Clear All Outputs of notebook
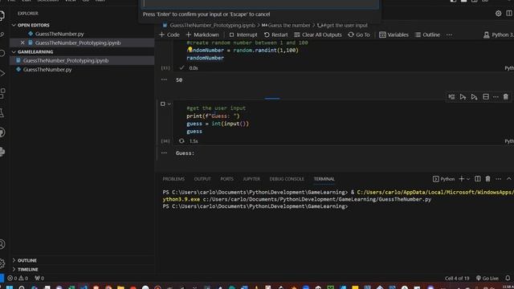Screen dimensions: 514x289 pyautogui.click(x=318, y=35)
